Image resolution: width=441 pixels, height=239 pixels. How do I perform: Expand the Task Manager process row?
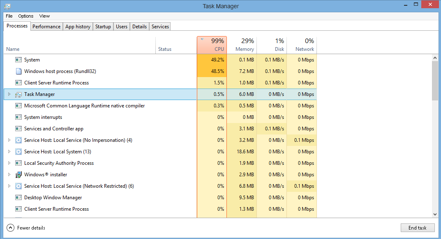click(9, 94)
